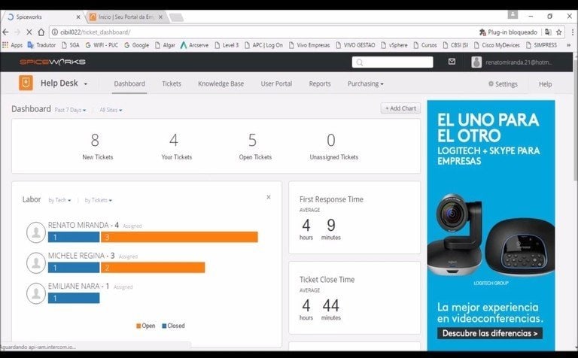Show more bookmarks with the overflow chevron
The width and height of the screenshot is (578, 358).
tap(568, 45)
